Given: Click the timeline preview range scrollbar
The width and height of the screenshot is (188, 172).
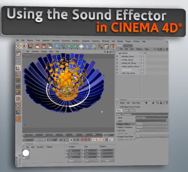Looking at the screenshot, I should click(x=40, y=140).
